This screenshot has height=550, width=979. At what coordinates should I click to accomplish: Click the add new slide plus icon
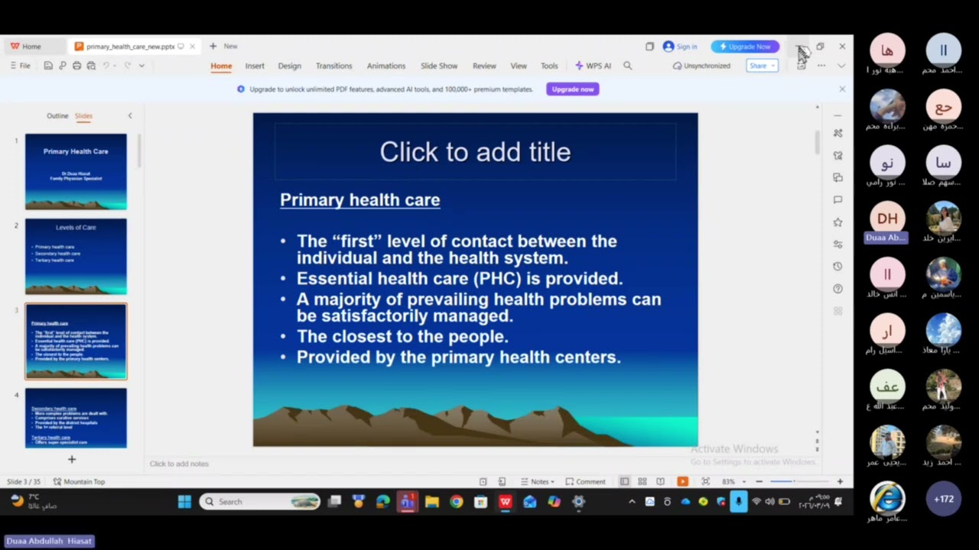pyautogui.click(x=72, y=459)
